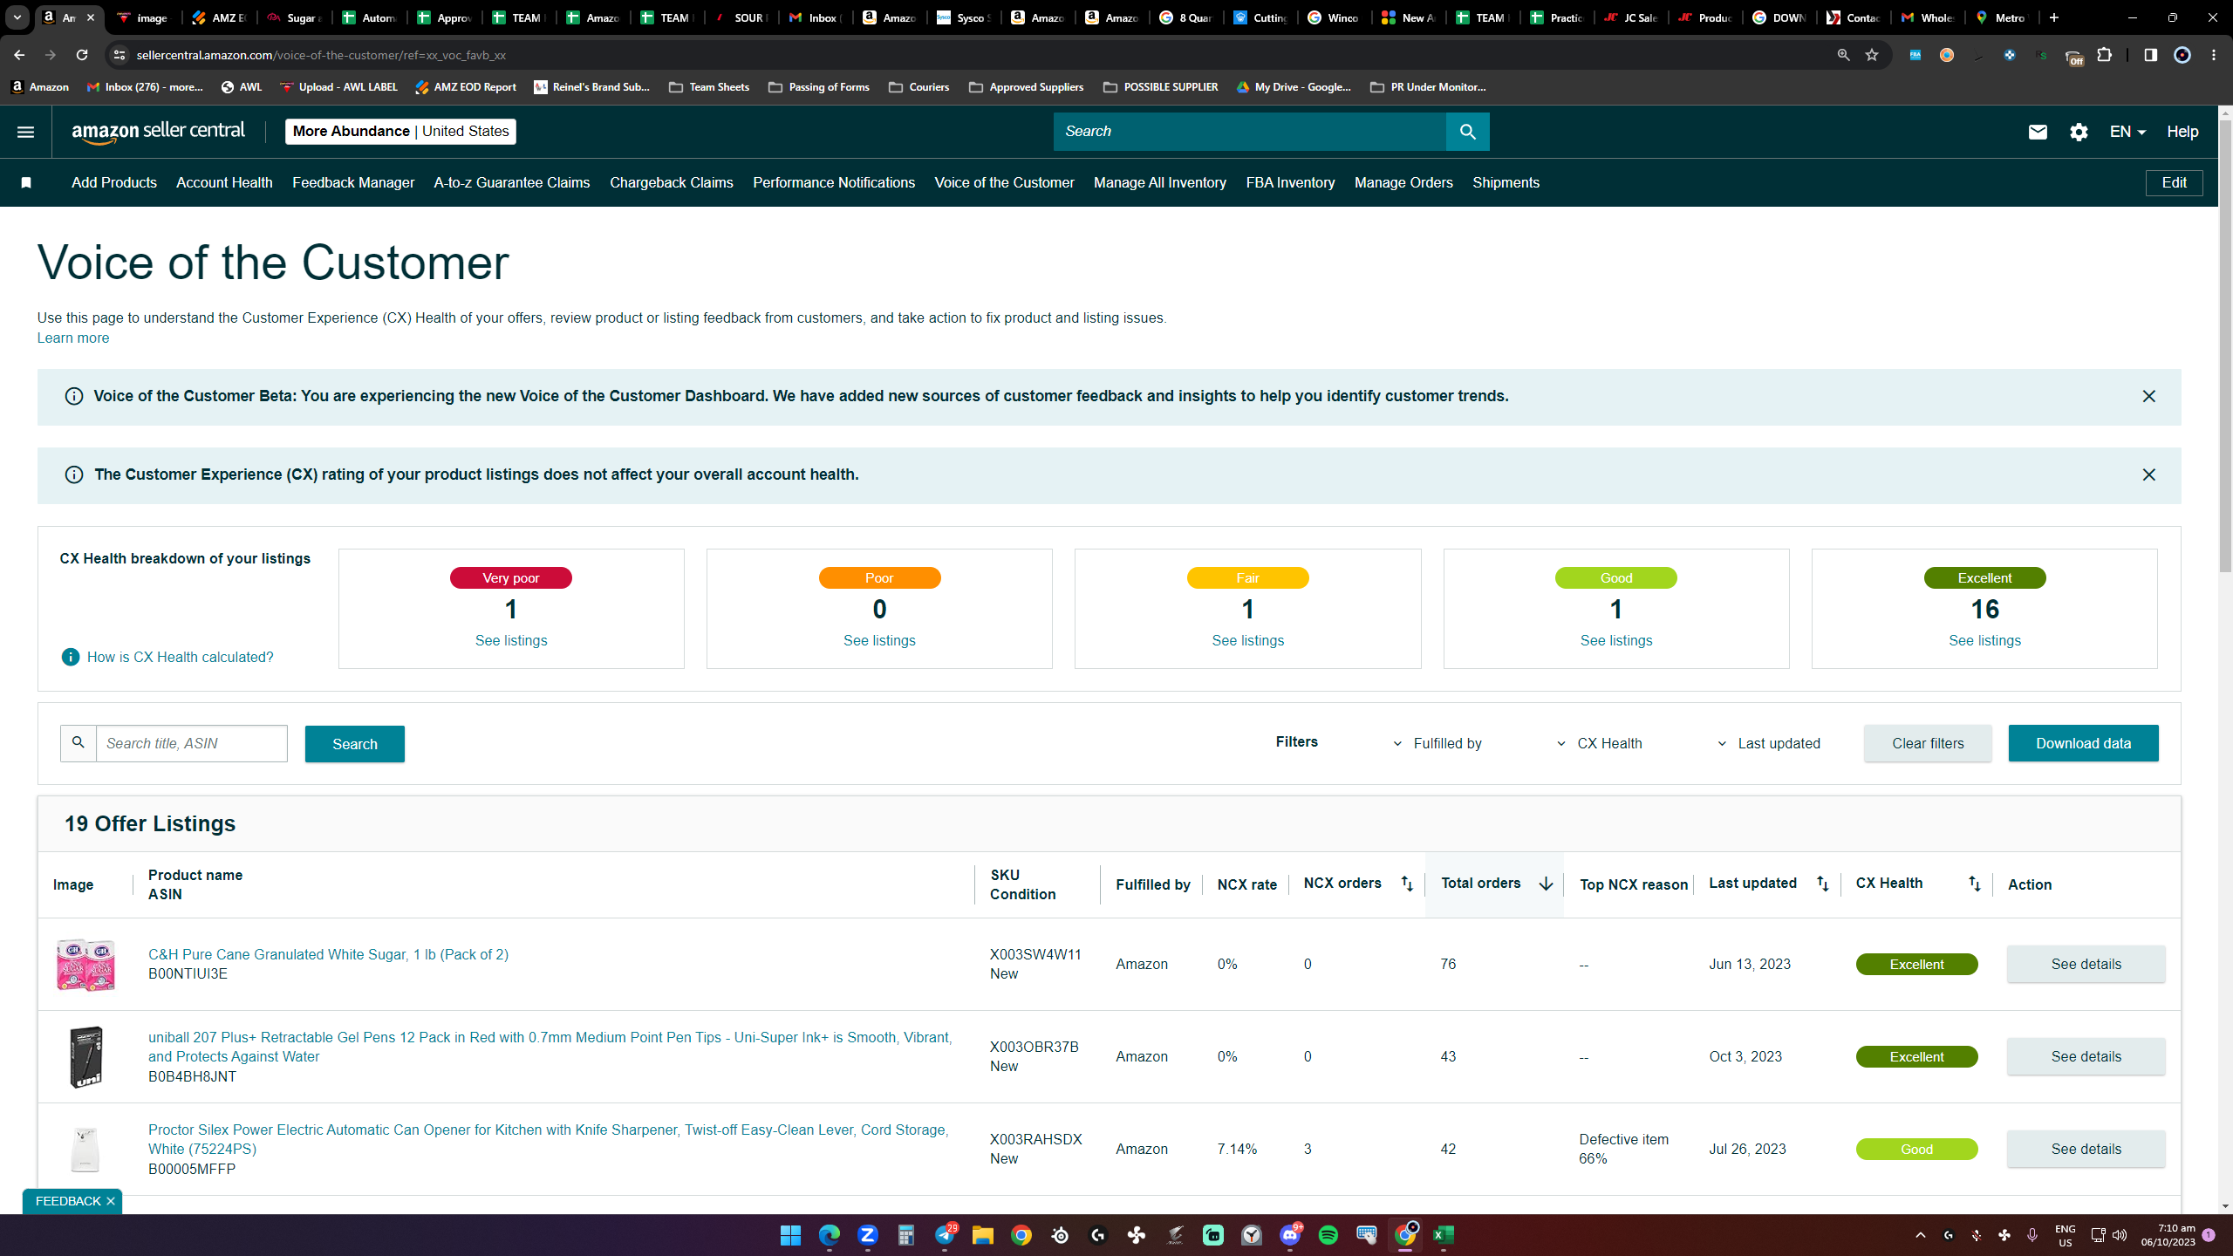See listings under the Fair rating
Viewport: 2233px width, 1256px height.
tap(1247, 640)
